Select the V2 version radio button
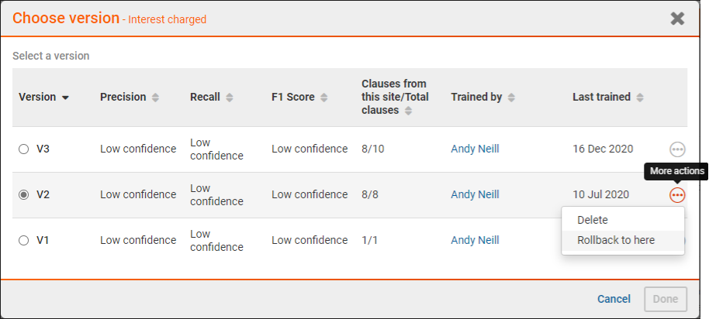 click(23, 195)
